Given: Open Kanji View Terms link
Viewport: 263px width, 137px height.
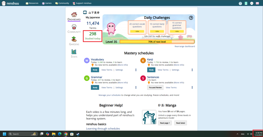Looking at the screenshot, I should pyautogui.click(x=163, y=70).
